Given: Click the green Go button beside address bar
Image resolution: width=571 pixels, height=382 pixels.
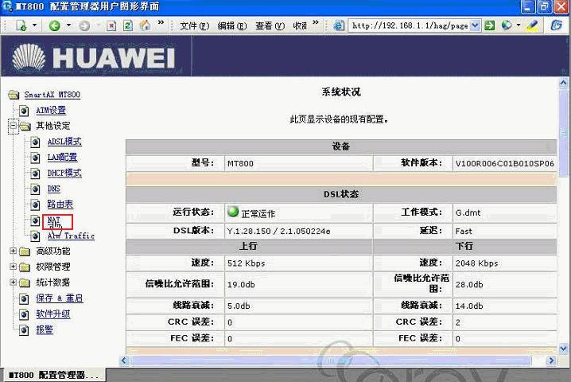Looking at the screenshot, I should (490, 25).
